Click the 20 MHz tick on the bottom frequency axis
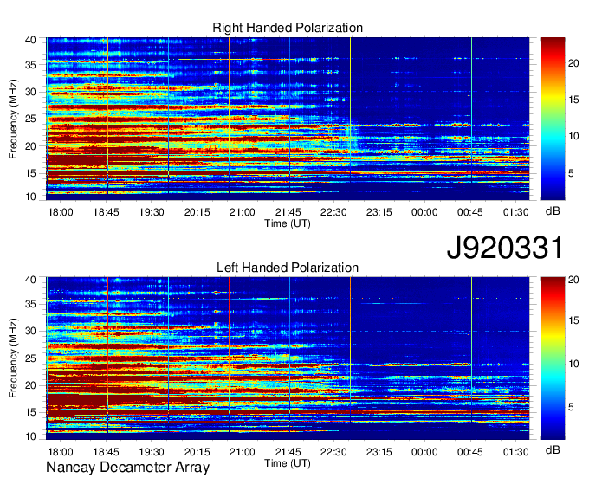This screenshot has height=478, width=589. [31, 385]
